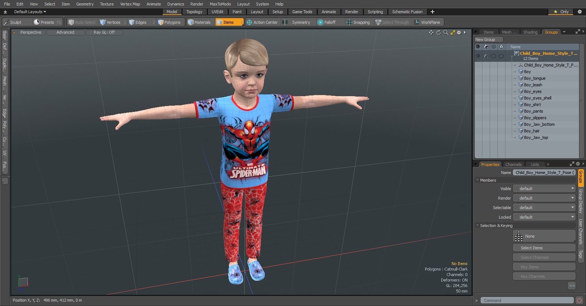Switch to Items selection mode
586x306 pixels.
(229, 22)
